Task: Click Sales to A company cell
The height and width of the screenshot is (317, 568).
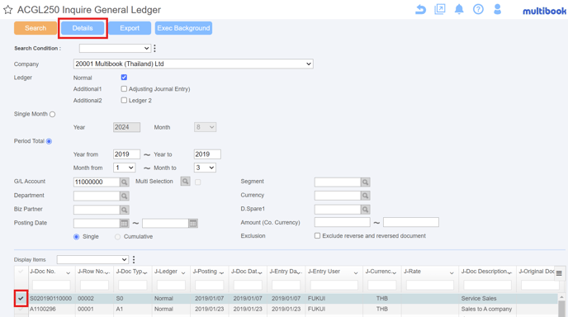Action: click(x=486, y=309)
